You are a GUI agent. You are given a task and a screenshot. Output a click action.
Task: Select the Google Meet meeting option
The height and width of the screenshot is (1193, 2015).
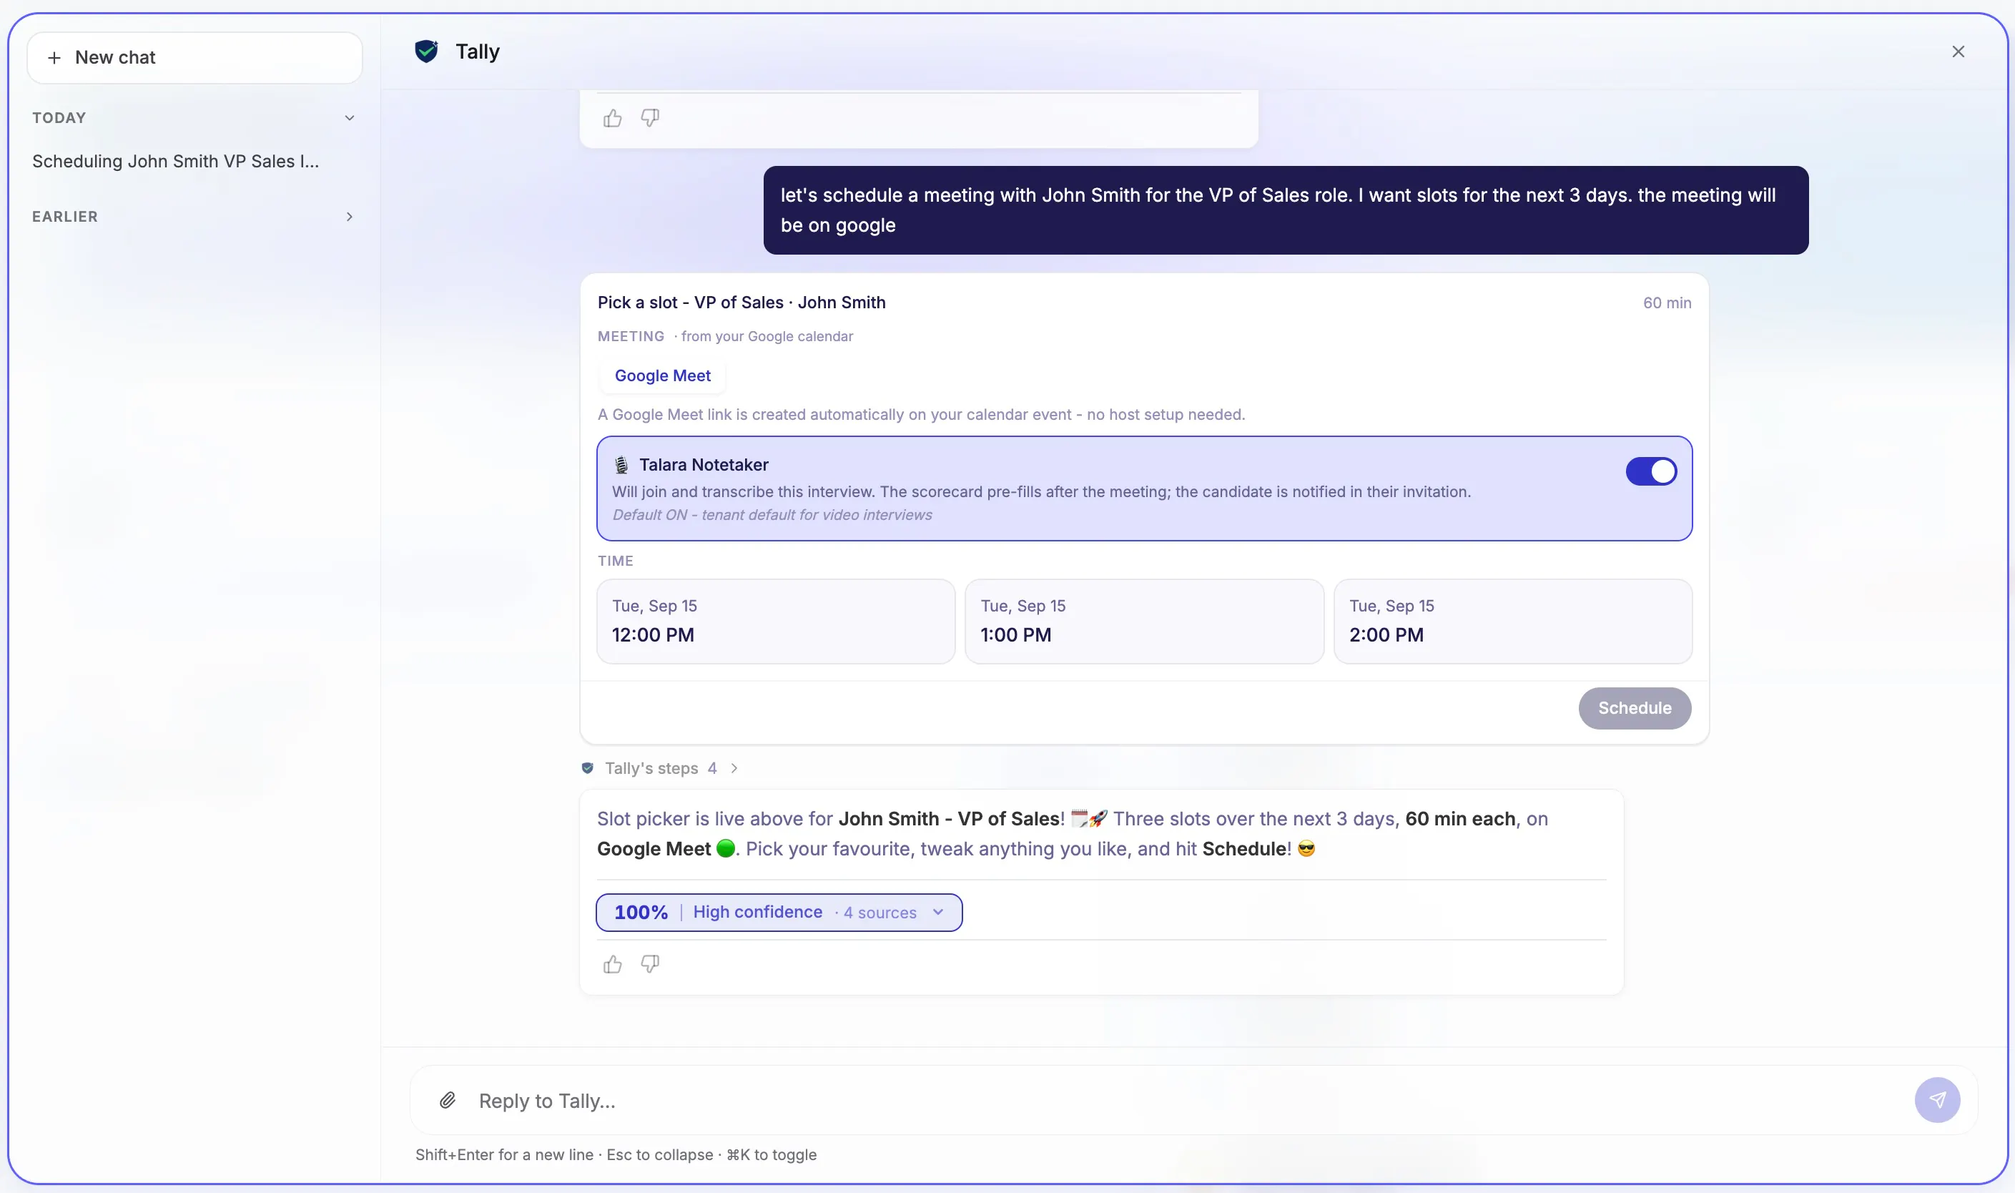coord(662,375)
